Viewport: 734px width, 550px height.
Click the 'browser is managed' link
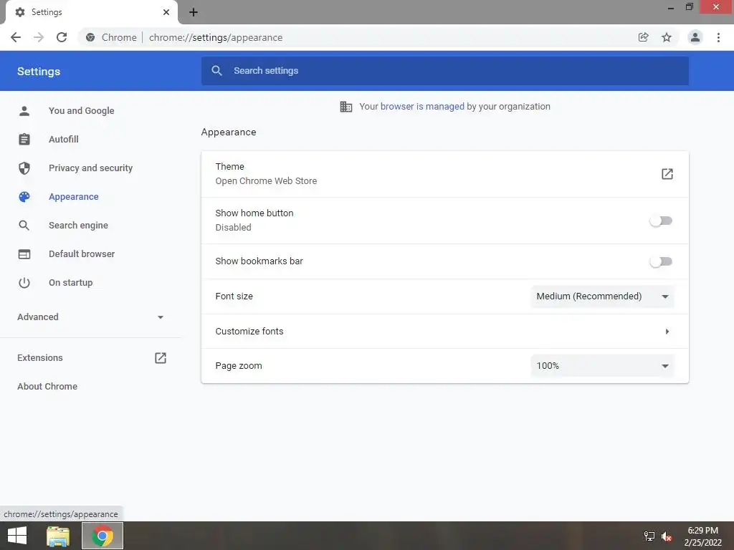click(x=422, y=107)
